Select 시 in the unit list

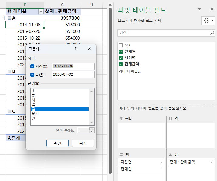[x=60, y=100]
